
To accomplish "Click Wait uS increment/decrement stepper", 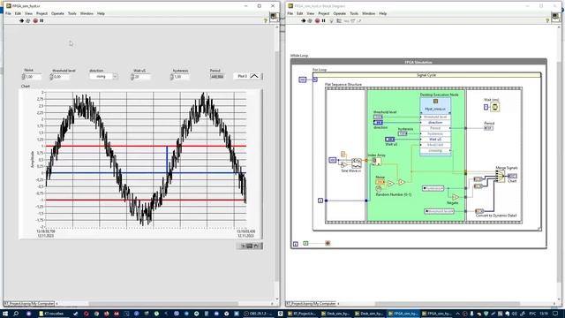I will [132, 77].
